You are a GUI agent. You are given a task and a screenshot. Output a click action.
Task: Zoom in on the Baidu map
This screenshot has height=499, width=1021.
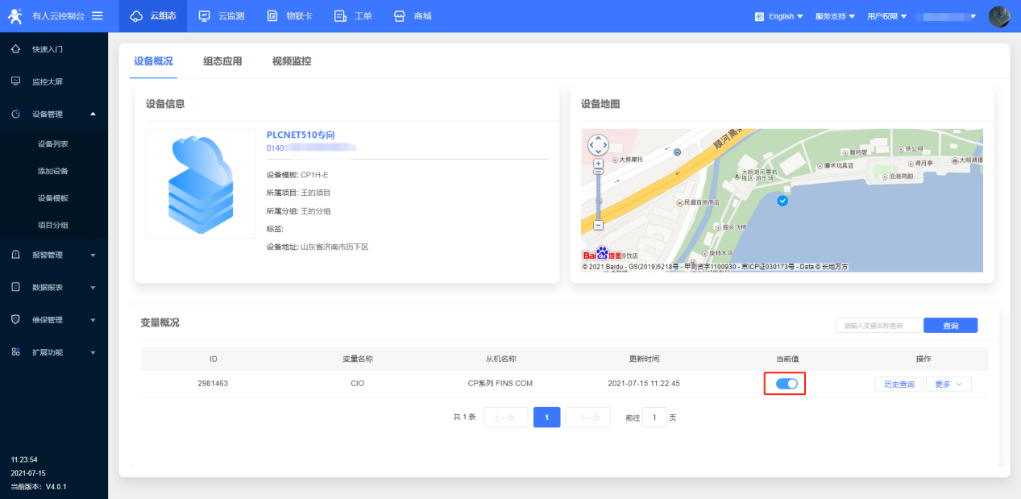[598, 164]
